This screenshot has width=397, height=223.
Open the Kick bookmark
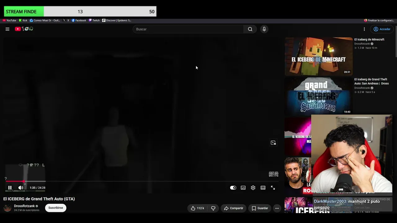point(23,20)
